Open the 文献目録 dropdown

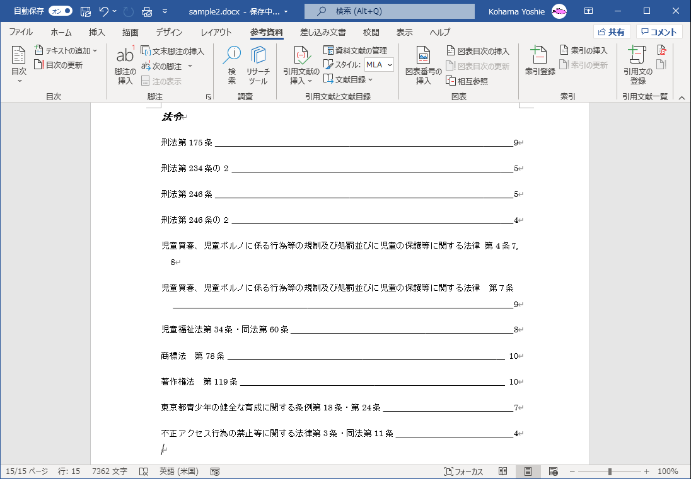coord(348,79)
